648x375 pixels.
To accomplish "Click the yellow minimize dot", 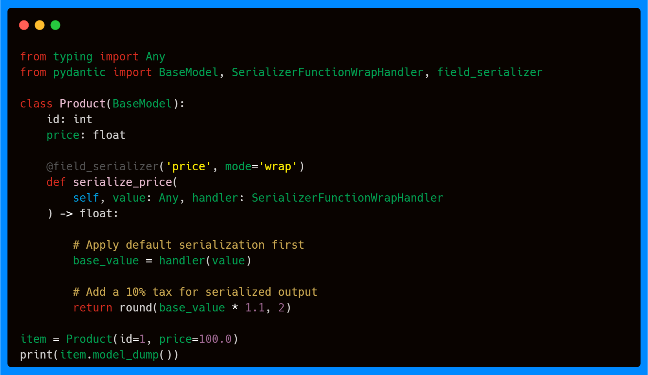I will point(40,25).
